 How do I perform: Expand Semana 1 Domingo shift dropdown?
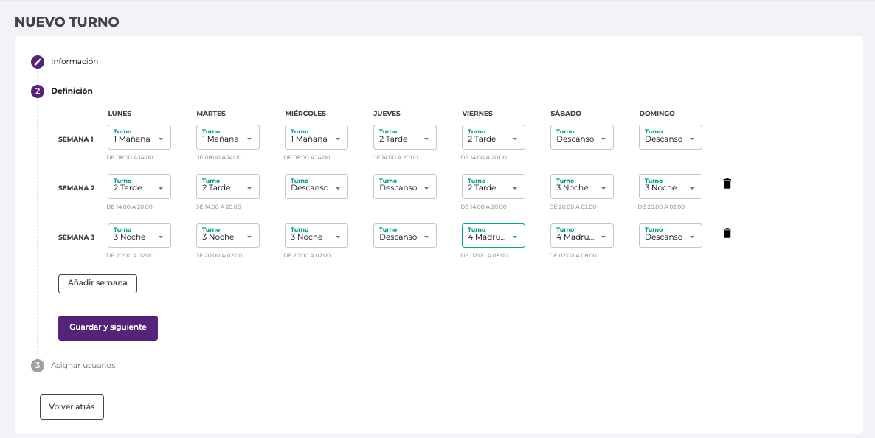tap(671, 138)
